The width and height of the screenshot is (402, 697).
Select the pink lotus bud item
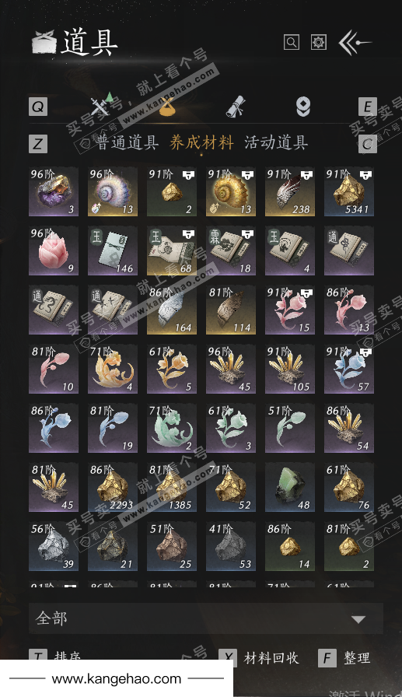click(x=54, y=250)
